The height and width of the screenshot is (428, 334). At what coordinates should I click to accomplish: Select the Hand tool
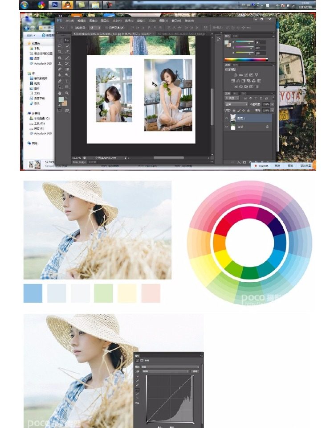(60, 93)
